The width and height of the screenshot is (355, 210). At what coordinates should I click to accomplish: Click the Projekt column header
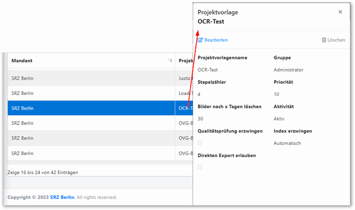click(185, 61)
